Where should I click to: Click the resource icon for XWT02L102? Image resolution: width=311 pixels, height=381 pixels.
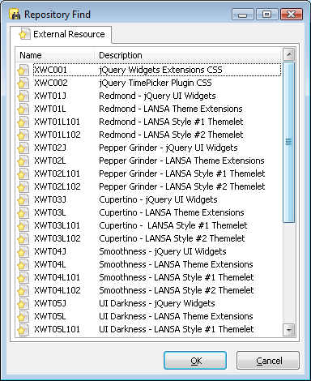(23, 186)
